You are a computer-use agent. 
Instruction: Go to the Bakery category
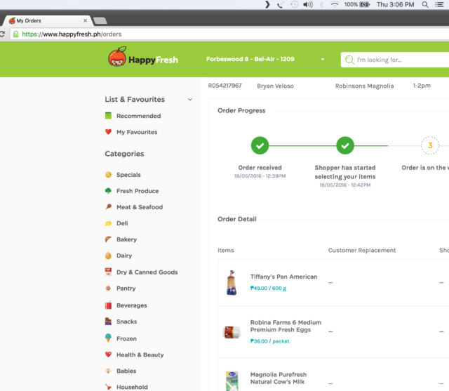(126, 239)
